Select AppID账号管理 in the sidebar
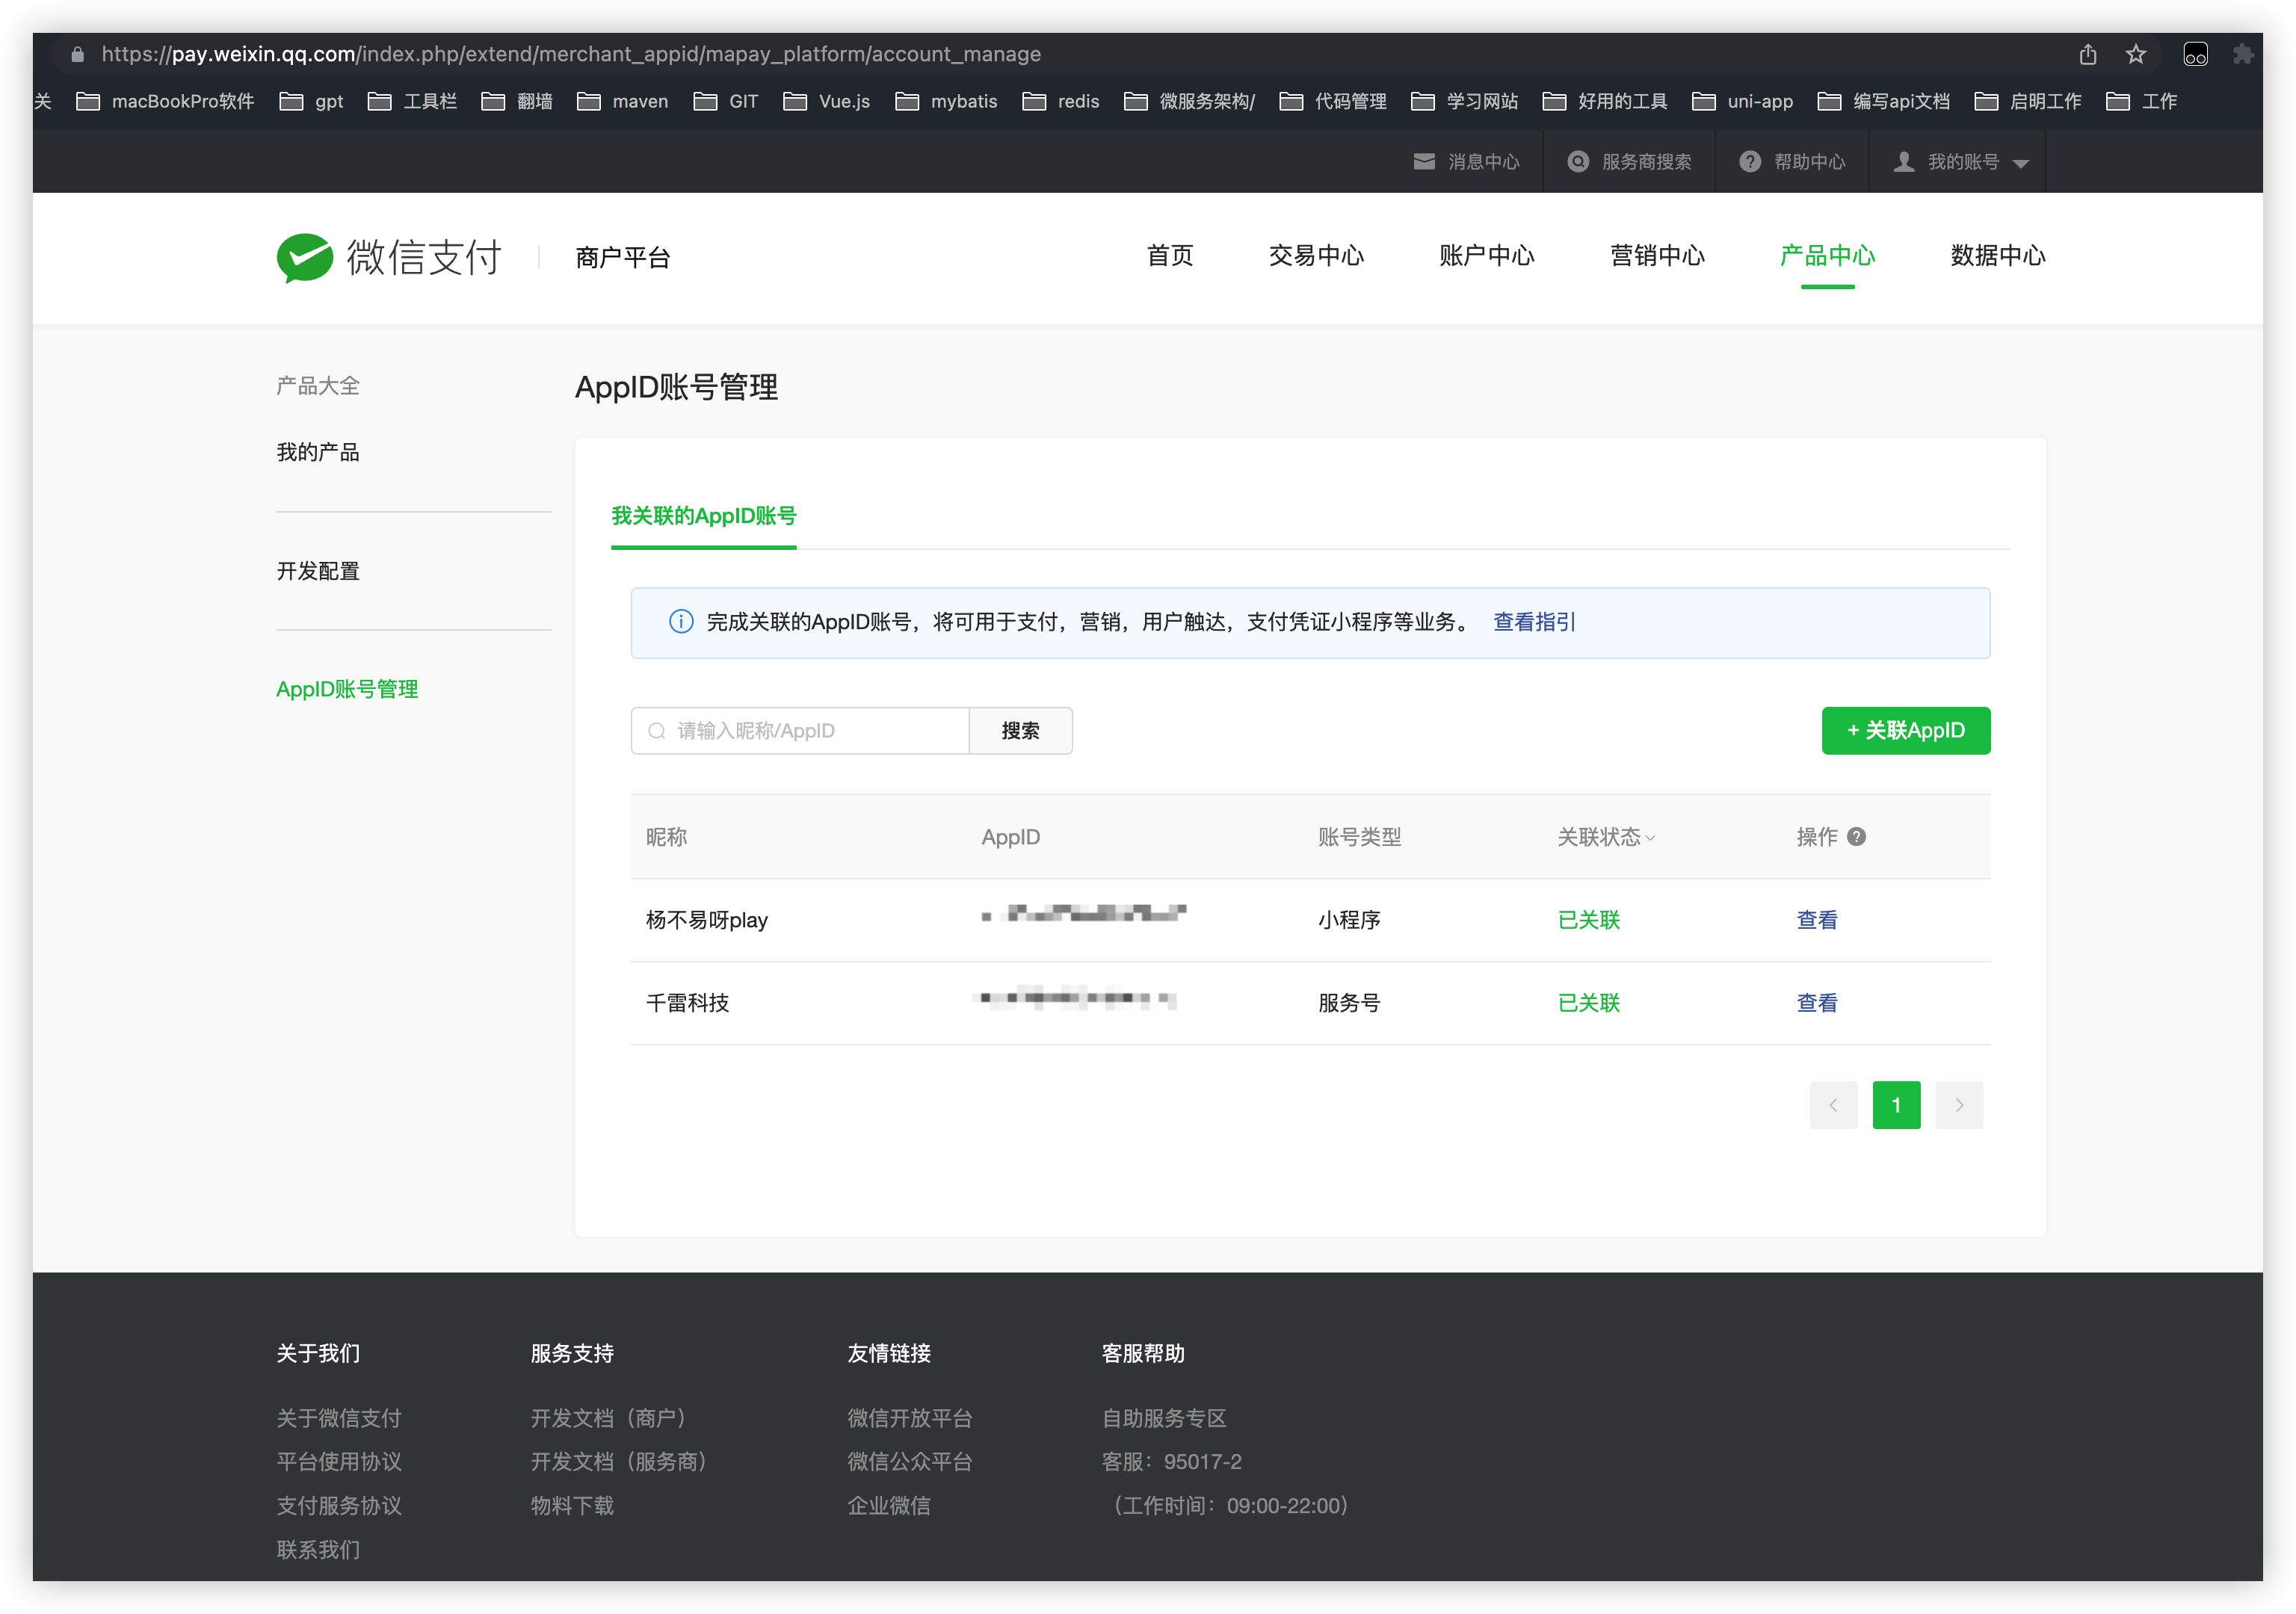The width and height of the screenshot is (2296, 1614). click(x=347, y=689)
